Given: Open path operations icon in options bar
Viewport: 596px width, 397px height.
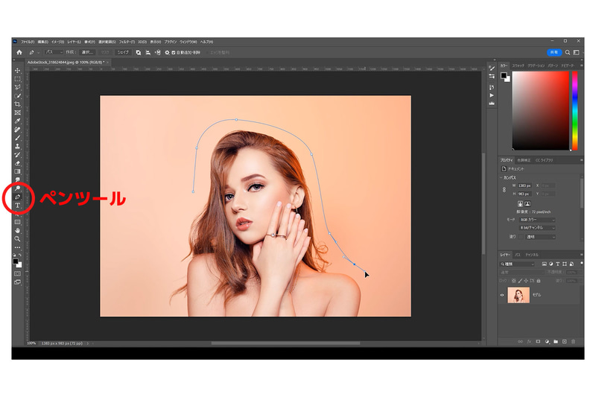Looking at the screenshot, I should (x=139, y=52).
